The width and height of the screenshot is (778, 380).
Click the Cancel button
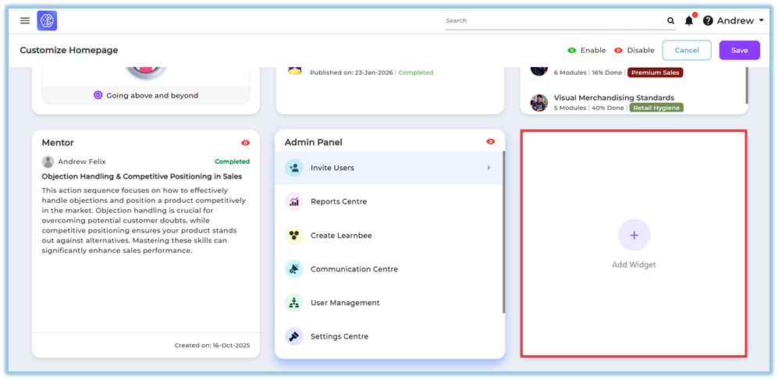(687, 51)
